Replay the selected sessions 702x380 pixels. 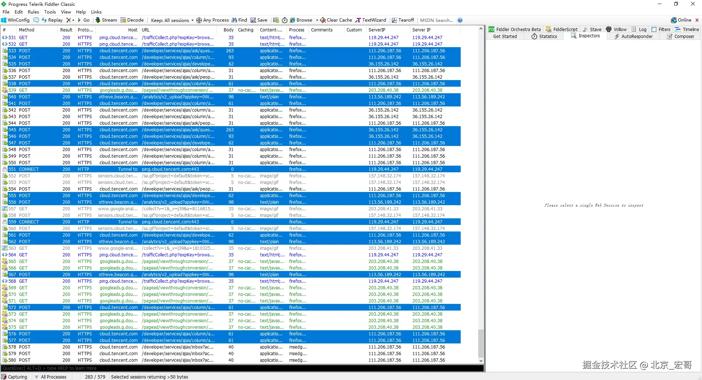(x=52, y=20)
